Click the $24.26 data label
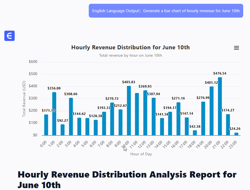This screenshot has width=250, height=190. 236,128
